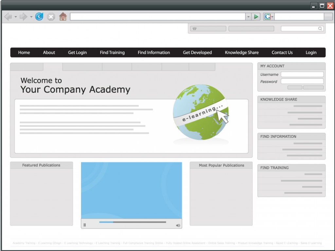Click the Username input field
Viewport: 335px width, 251px height.
point(302,74)
